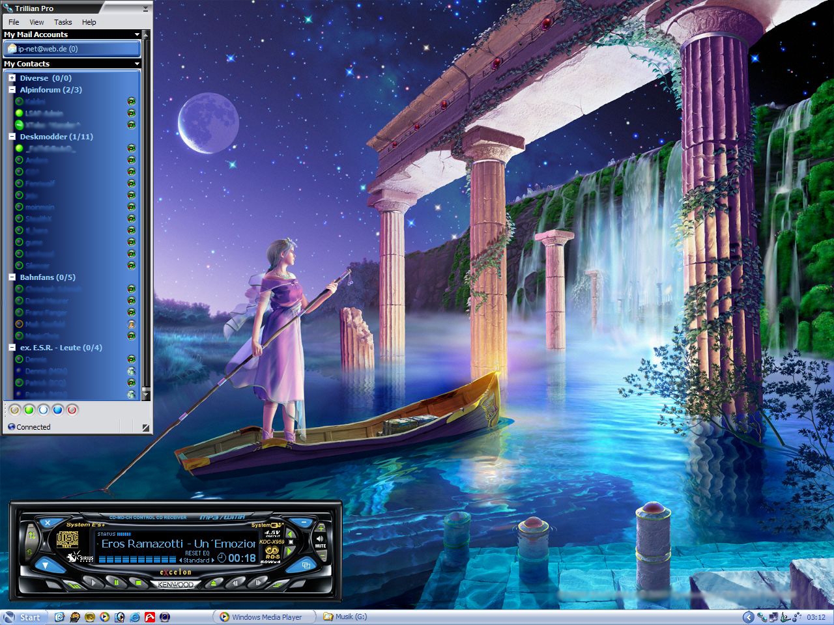The image size is (834, 625).
Task: Click the Trillian Pro title bar icon
Action: click(8, 8)
